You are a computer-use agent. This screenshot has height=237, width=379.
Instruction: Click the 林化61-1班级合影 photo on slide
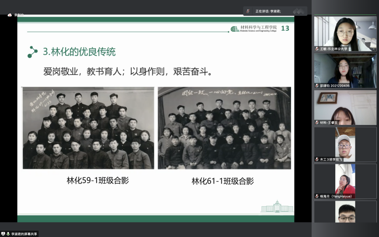coord(224,128)
